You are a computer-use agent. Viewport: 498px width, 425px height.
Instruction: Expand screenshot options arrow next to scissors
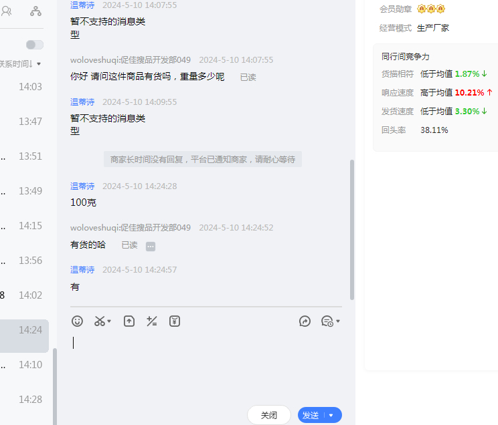pos(109,322)
